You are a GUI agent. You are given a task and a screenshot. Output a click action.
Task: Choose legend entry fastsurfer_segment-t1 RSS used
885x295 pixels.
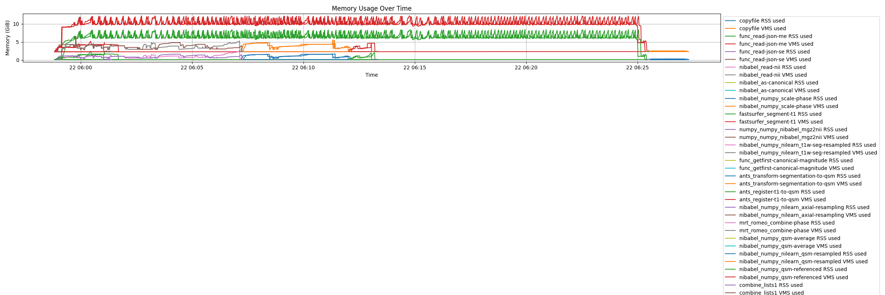click(x=773, y=114)
